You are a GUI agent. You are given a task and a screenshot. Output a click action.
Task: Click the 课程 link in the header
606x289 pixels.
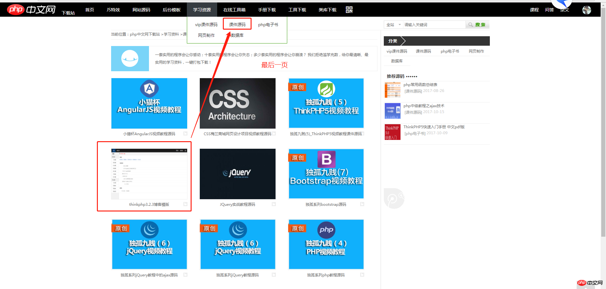pos(534,10)
